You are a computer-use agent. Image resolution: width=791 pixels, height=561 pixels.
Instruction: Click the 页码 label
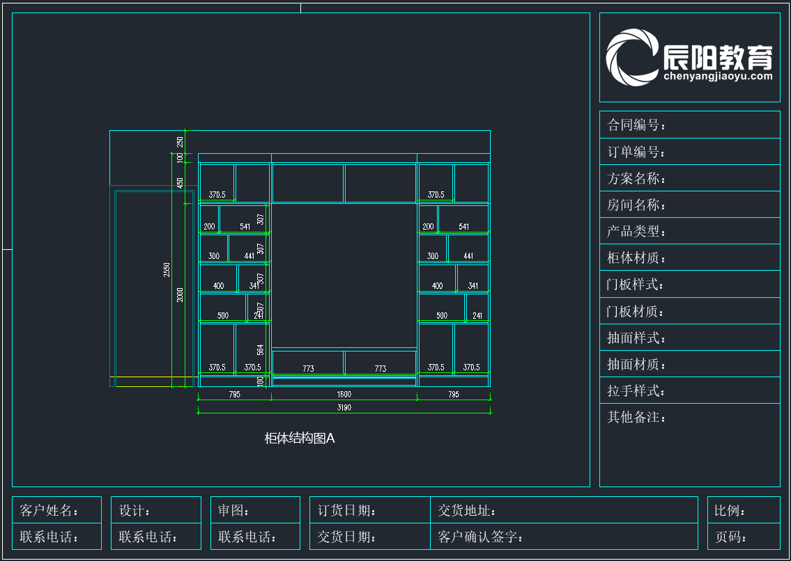click(x=730, y=537)
